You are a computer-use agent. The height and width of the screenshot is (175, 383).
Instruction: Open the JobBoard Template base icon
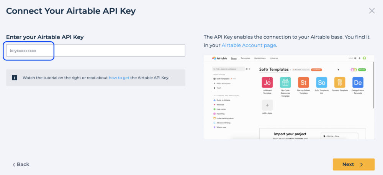pos(267,83)
